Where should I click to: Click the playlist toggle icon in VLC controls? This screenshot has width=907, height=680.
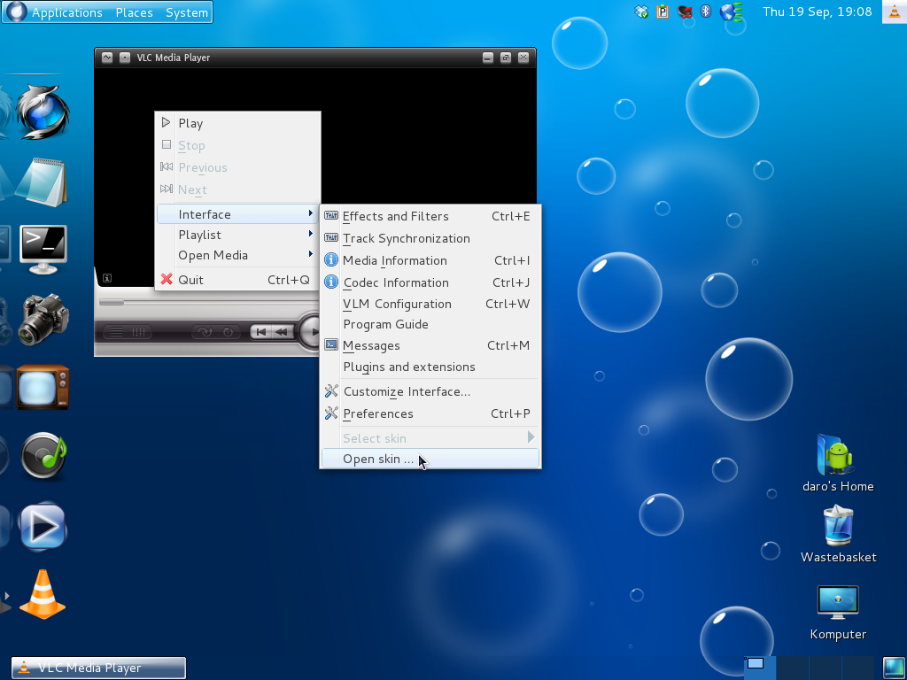115,333
